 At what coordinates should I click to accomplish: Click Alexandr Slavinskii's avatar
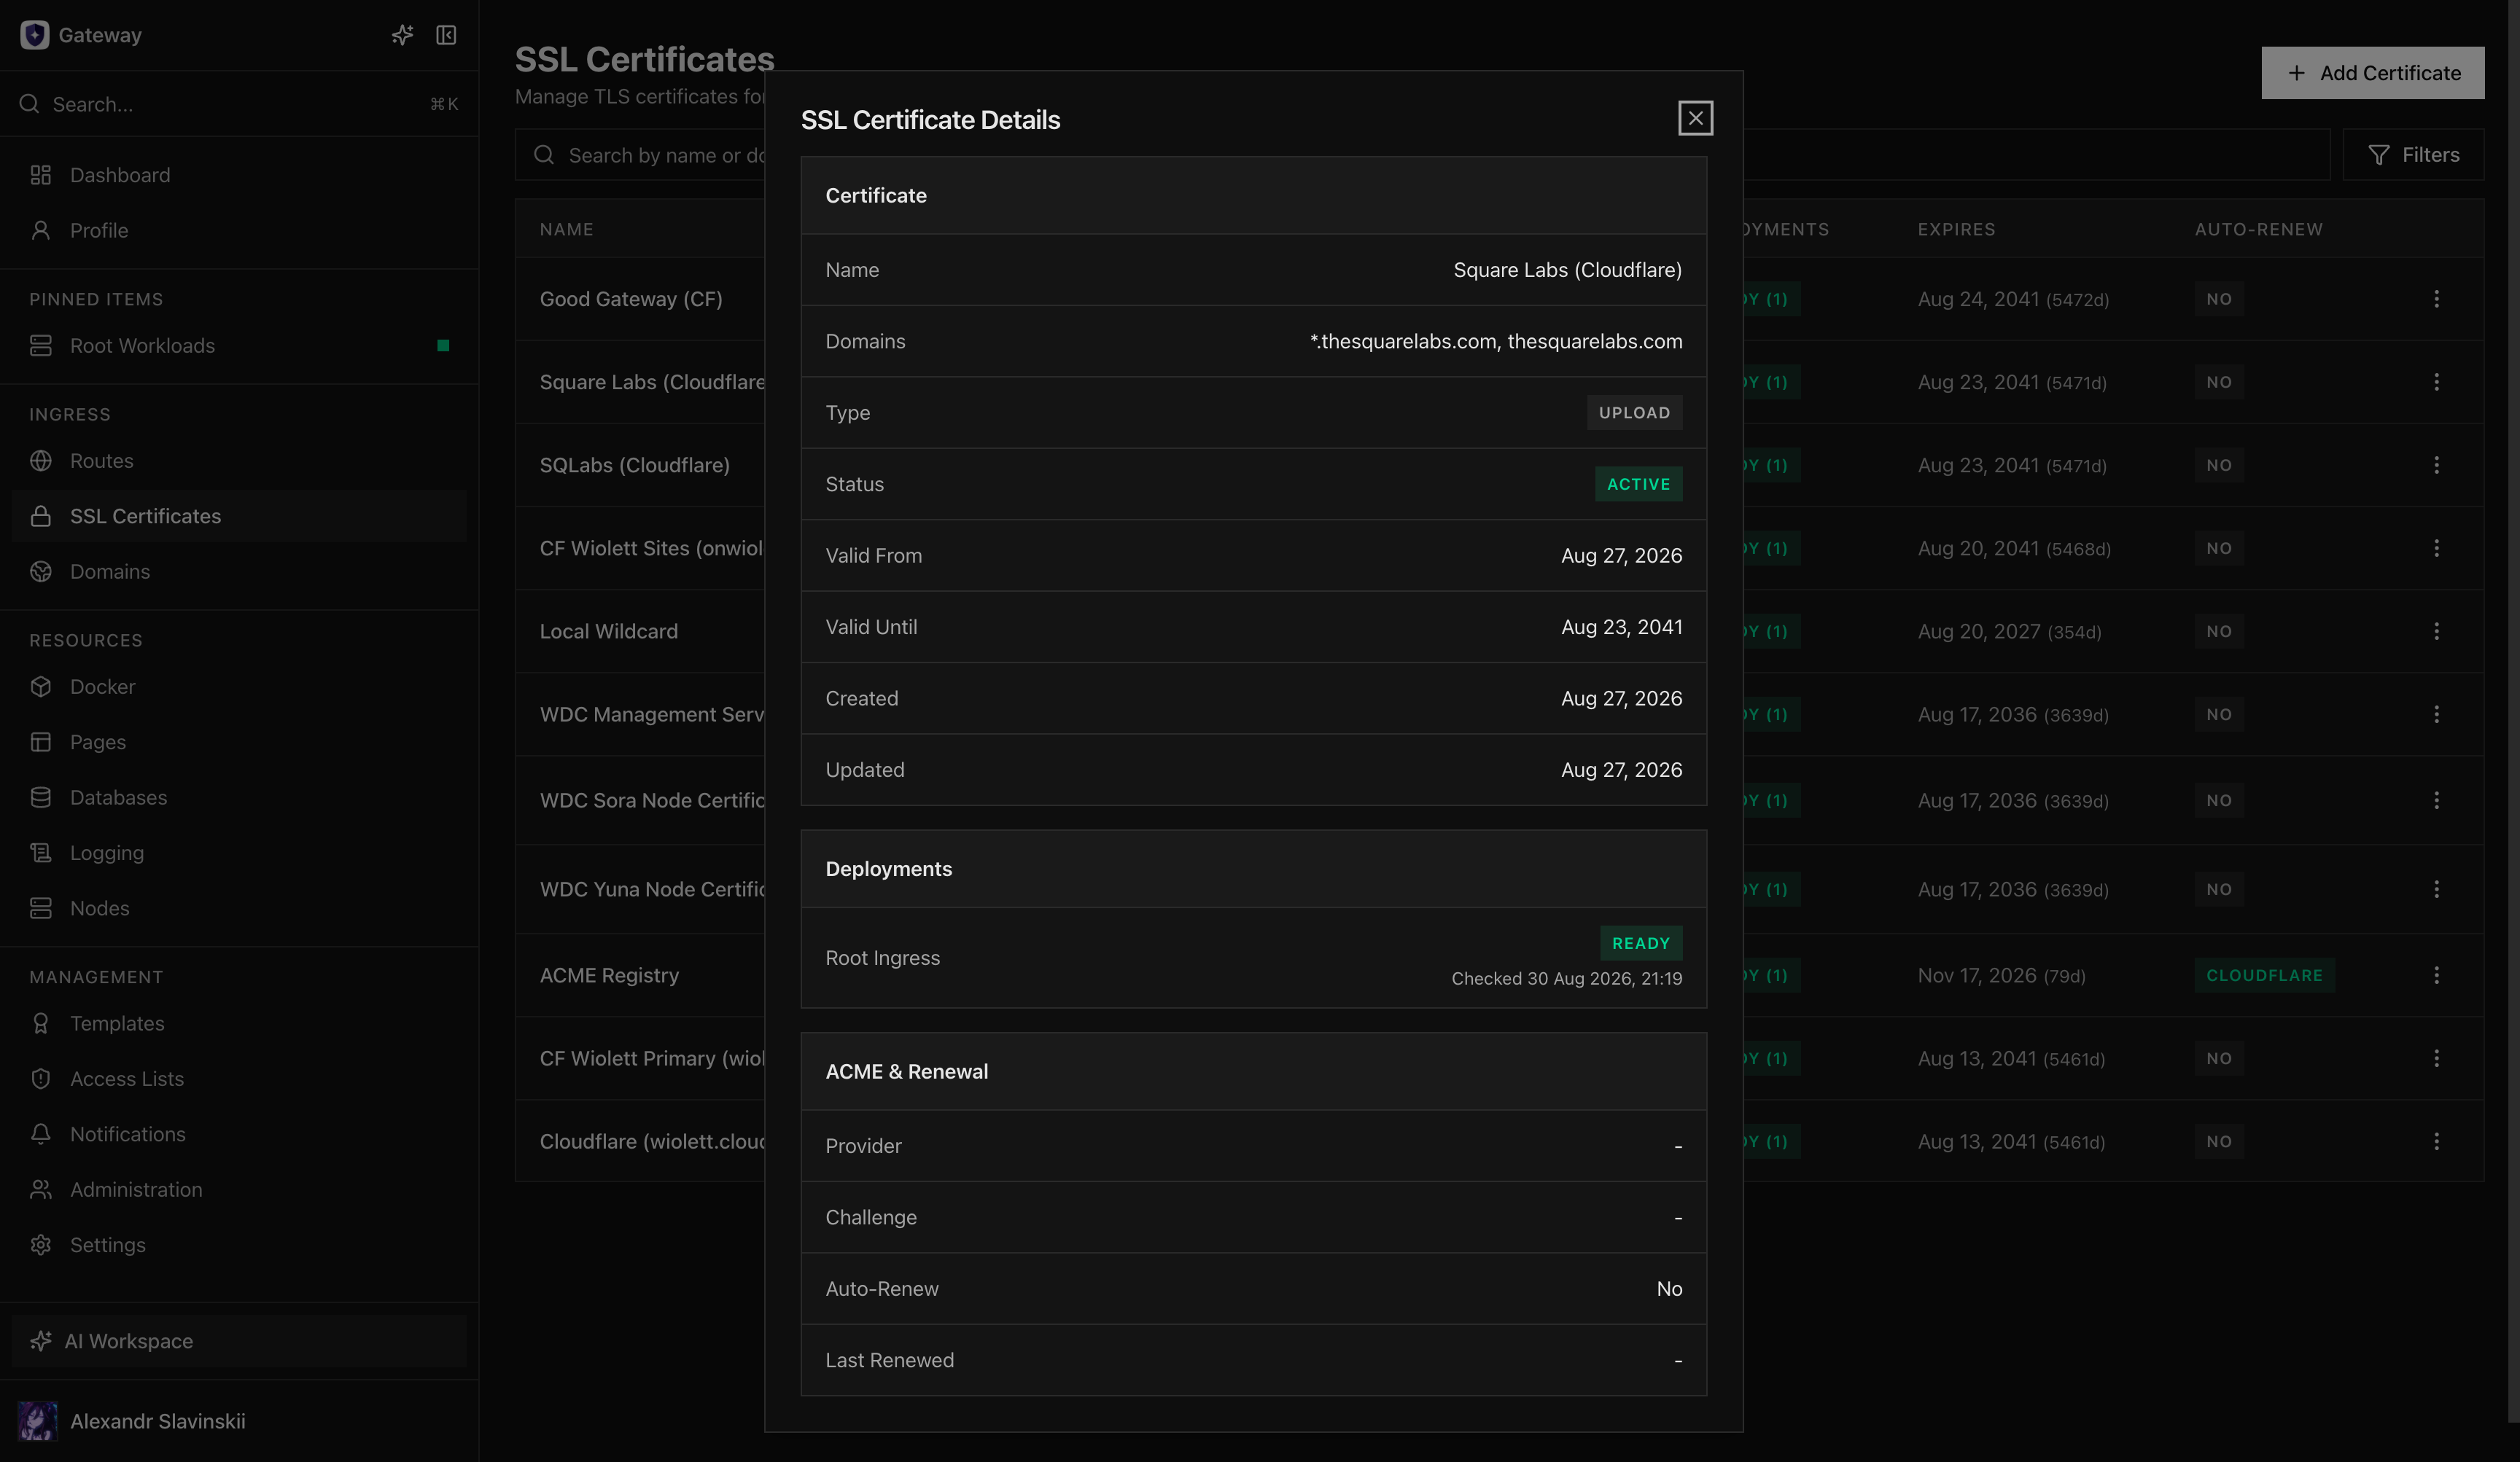(x=38, y=1421)
